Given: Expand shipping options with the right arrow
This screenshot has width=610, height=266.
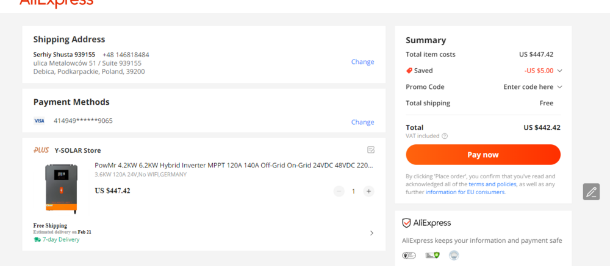Looking at the screenshot, I should click(371, 233).
